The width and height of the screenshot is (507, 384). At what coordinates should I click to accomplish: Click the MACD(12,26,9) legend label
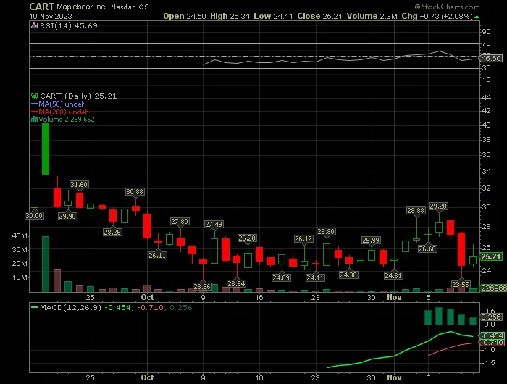click(70, 307)
